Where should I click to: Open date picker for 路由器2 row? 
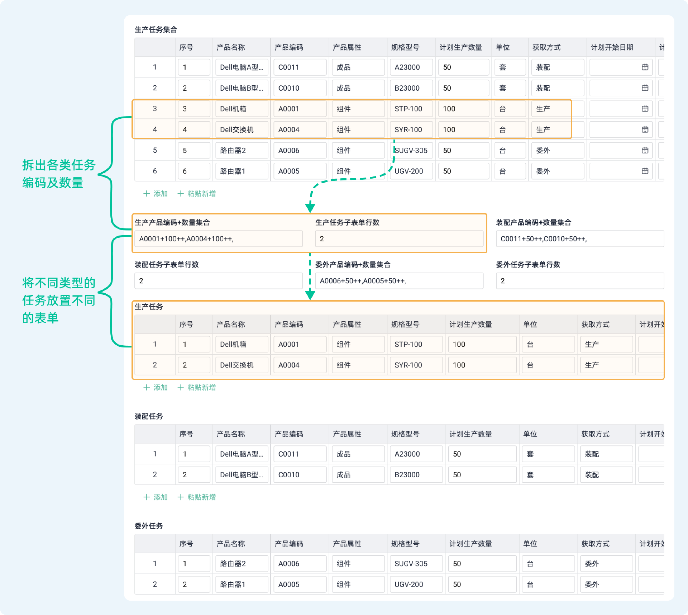tap(645, 150)
